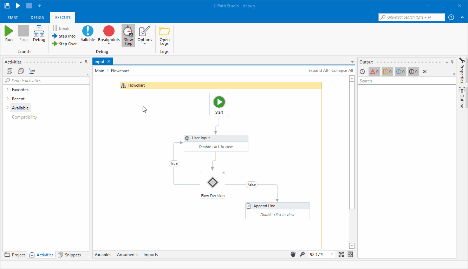The height and width of the screenshot is (269, 468).
Task: Click the green Run button
Action: click(9, 34)
